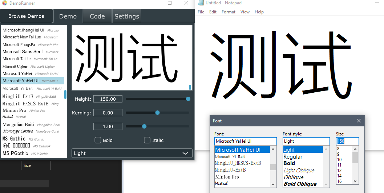Open the Format menu in Notepad
The width and height of the screenshot is (384, 193).
[228, 12]
